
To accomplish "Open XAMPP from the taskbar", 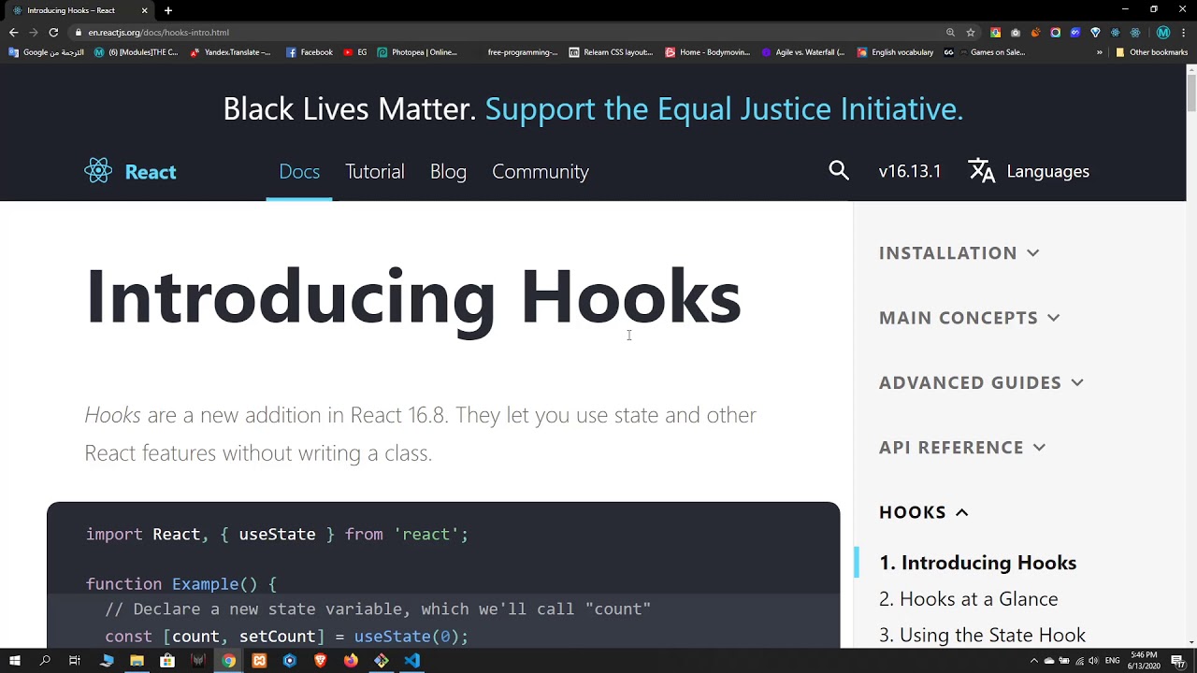I will 259,661.
